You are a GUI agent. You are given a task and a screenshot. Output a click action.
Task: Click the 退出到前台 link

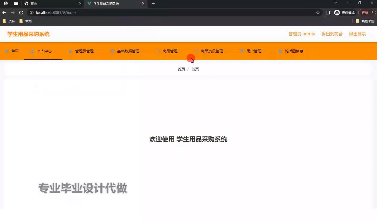(332, 34)
